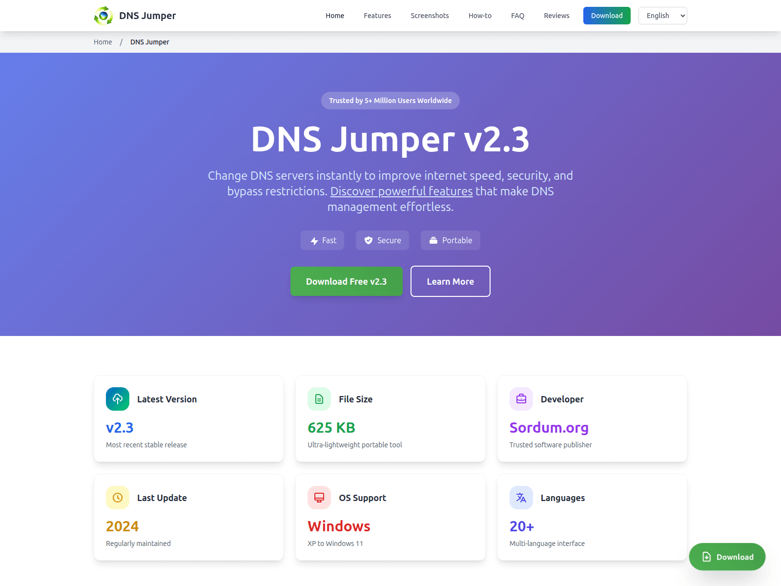Click the DNS Jumper brand name in header
The width and height of the screenshot is (781, 586).
(x=147, y=16)
